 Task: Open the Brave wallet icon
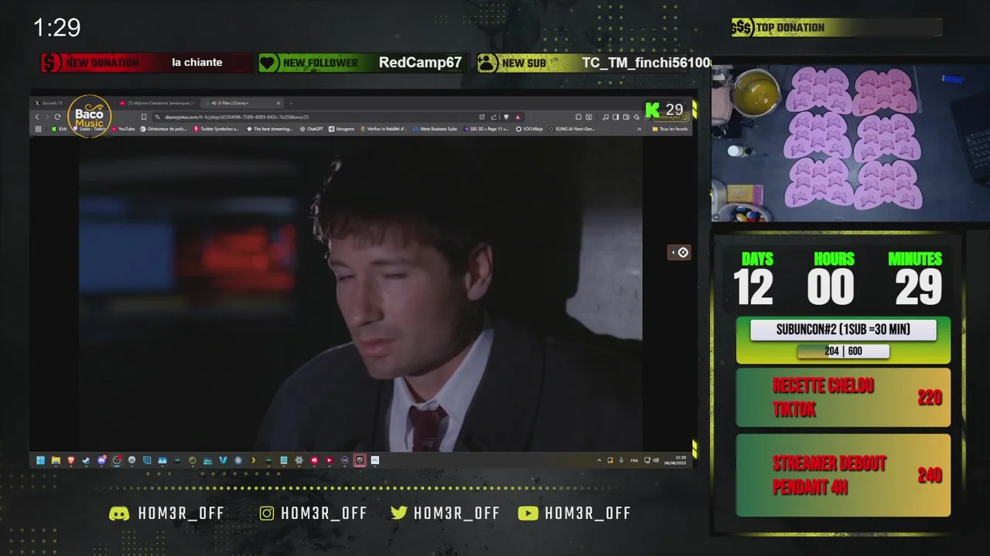coord(626,117)
